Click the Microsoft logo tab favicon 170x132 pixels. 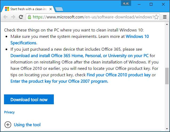click(x=6, y=9)
